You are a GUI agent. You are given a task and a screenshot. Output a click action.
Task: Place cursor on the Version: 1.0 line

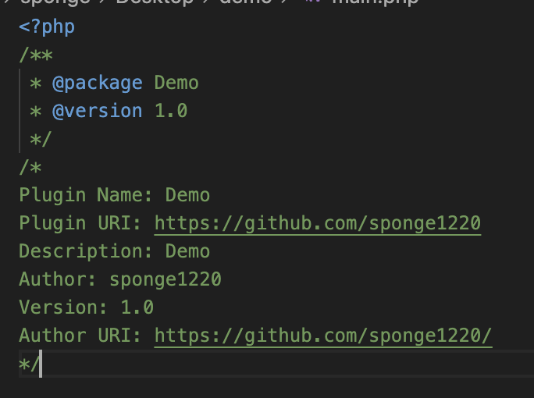click(x=86, y=307)
